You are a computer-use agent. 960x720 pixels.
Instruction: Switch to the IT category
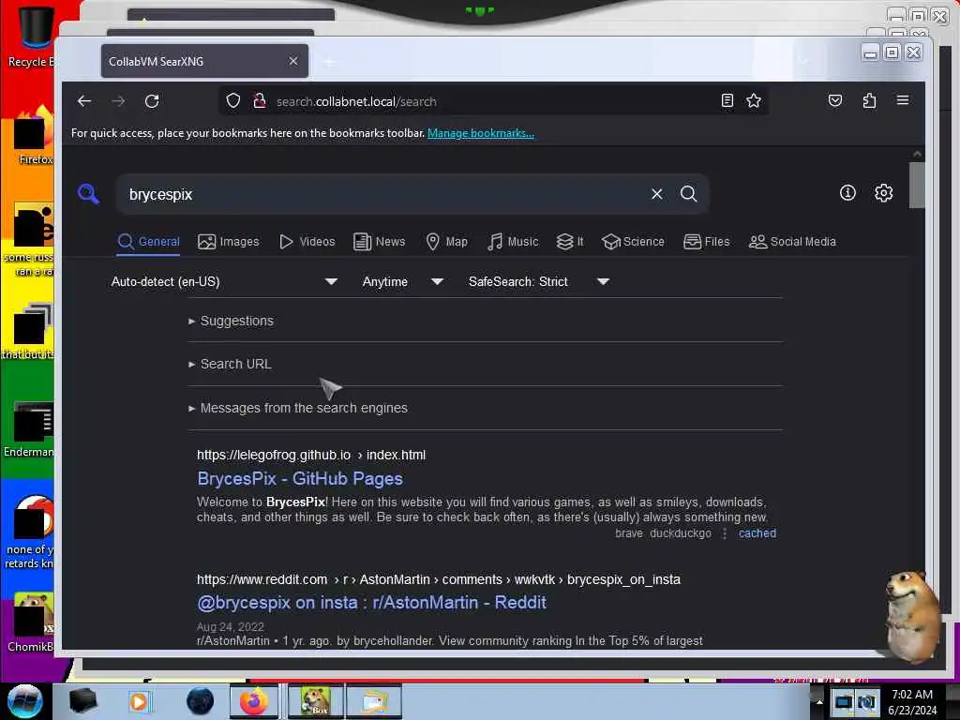(570, 242)
